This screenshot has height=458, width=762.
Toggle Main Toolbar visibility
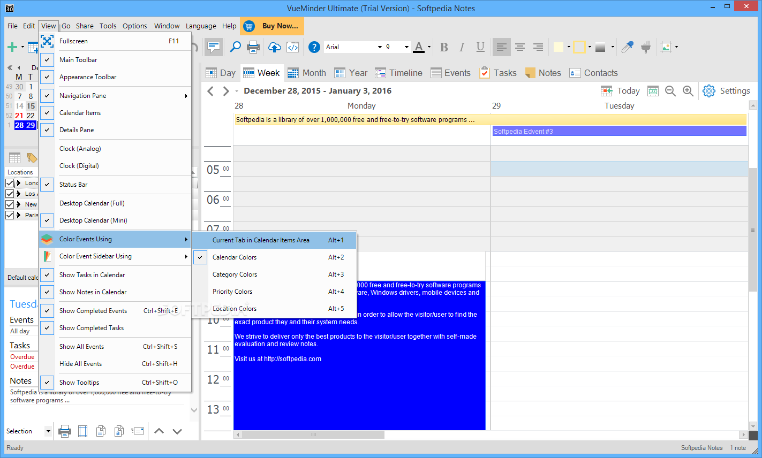pos(47,60)
